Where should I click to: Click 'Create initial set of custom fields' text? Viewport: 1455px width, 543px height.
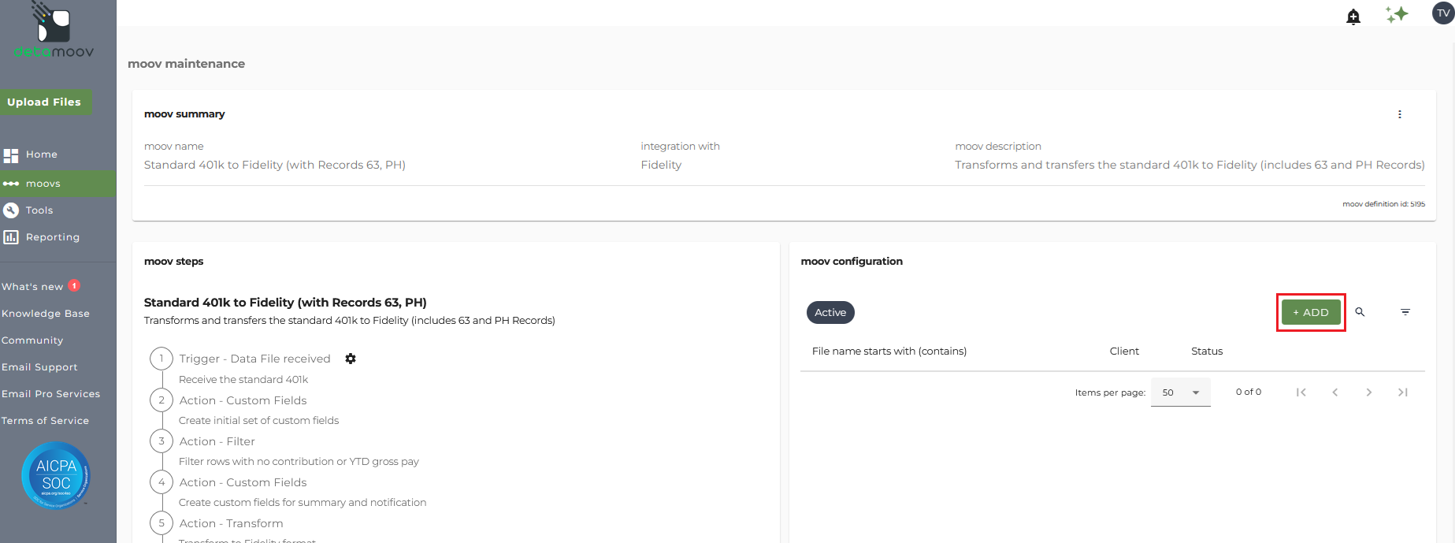258,421
